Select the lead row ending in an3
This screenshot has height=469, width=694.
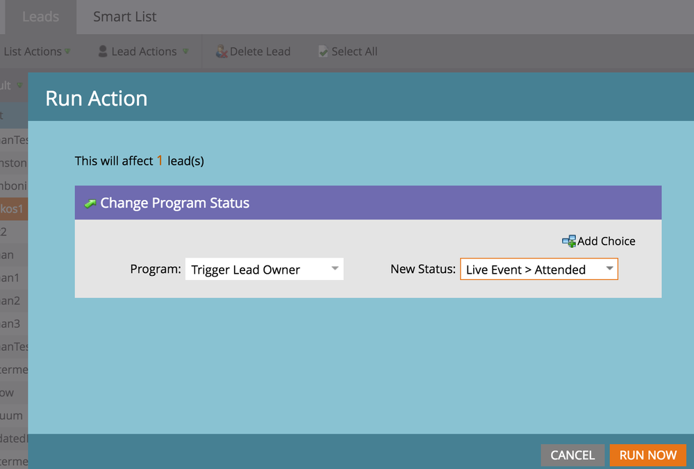[13, 324]
